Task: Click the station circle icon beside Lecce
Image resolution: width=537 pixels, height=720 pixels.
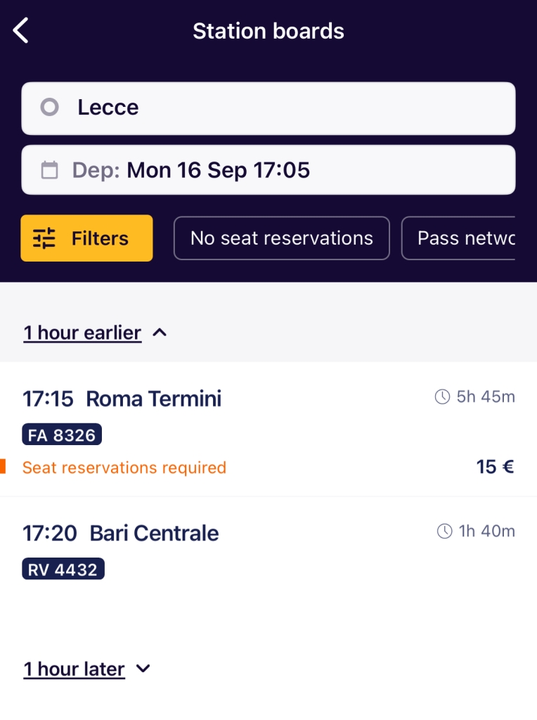Action: [x=50, y=107]
